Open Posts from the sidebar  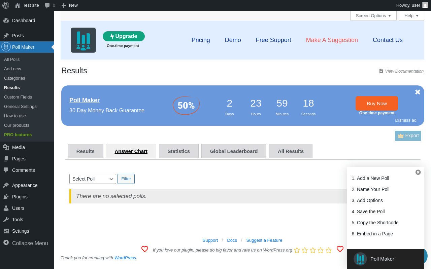pyautogui.click(x=27, y=36)
